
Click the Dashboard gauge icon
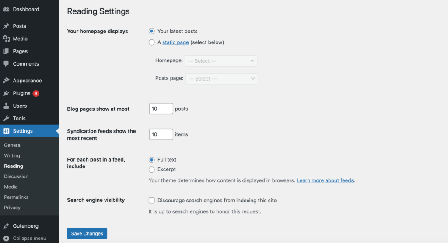pos(6,10)
